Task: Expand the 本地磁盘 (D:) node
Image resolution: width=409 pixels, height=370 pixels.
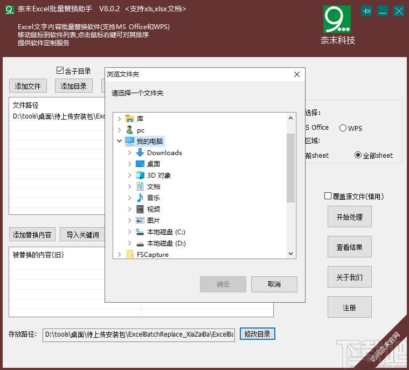Action: [130, 243]
